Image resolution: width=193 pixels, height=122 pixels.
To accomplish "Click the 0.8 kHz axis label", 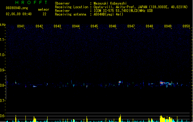I will (x=2, y=85).
